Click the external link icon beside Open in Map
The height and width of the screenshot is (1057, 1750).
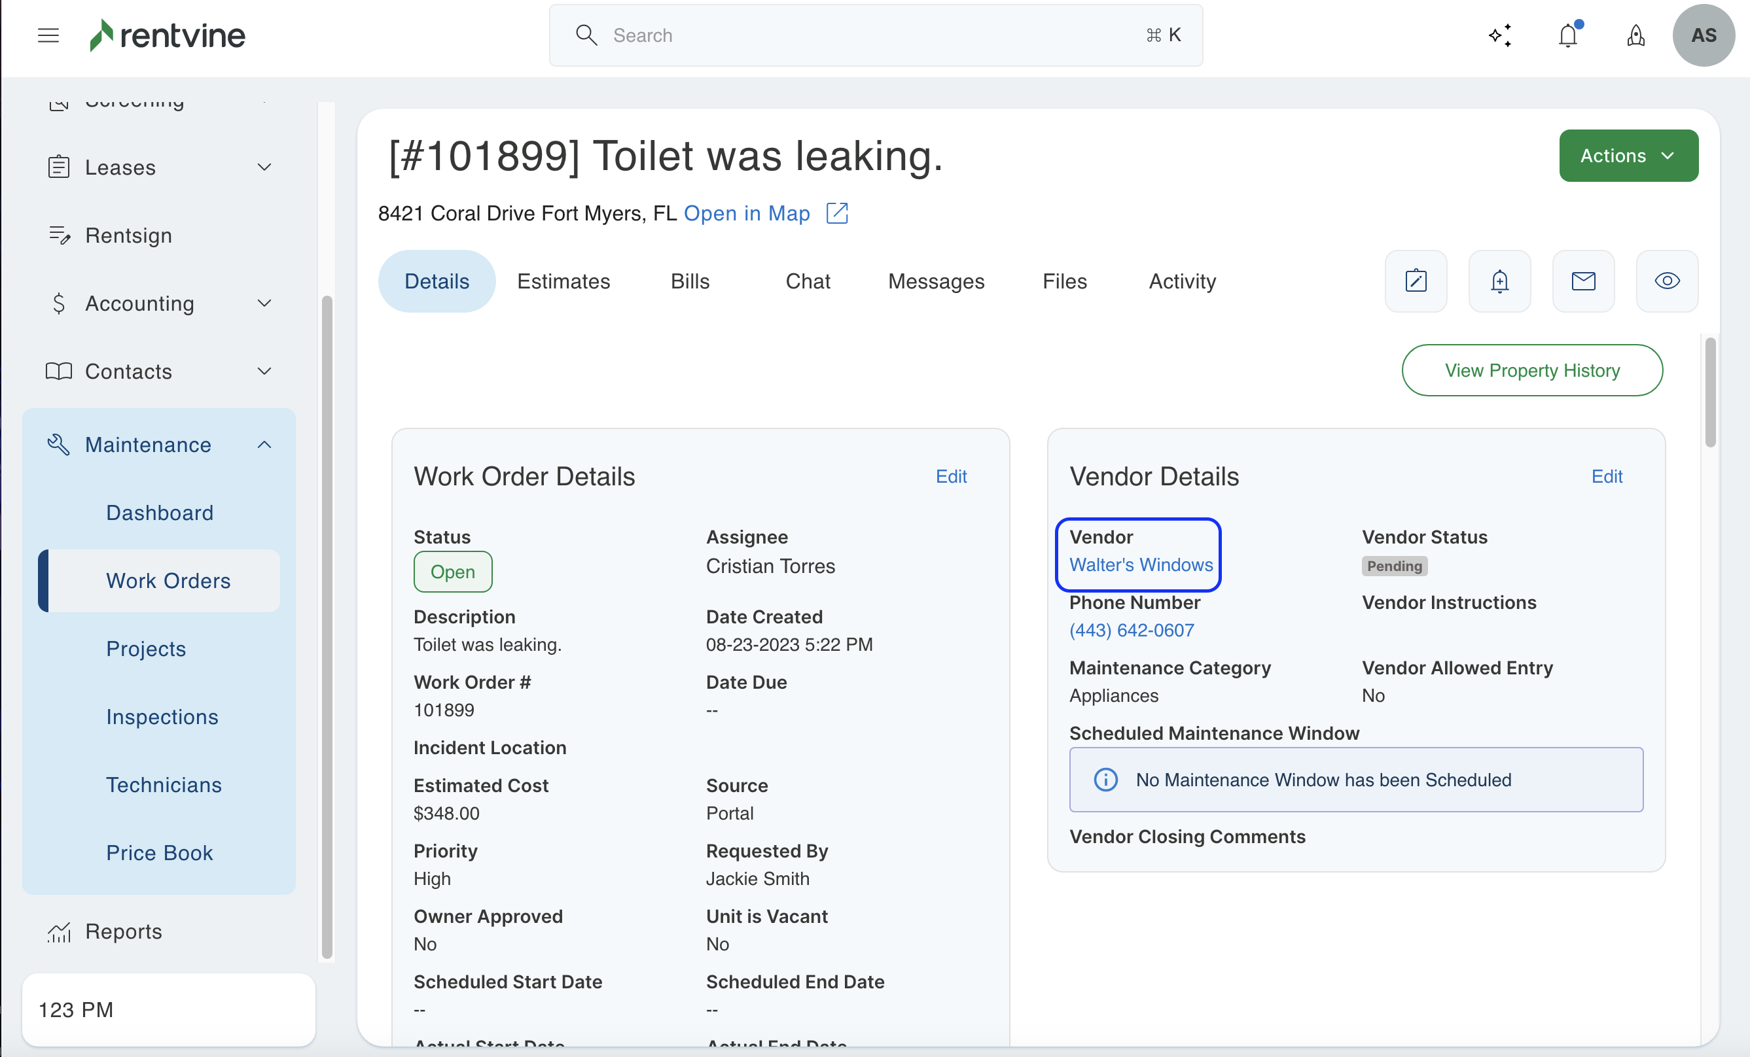(x=837, y=213)
